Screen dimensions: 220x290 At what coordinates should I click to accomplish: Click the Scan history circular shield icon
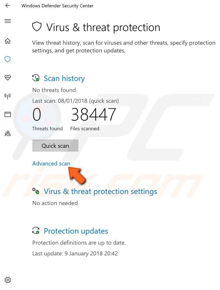tap(36, 78)
